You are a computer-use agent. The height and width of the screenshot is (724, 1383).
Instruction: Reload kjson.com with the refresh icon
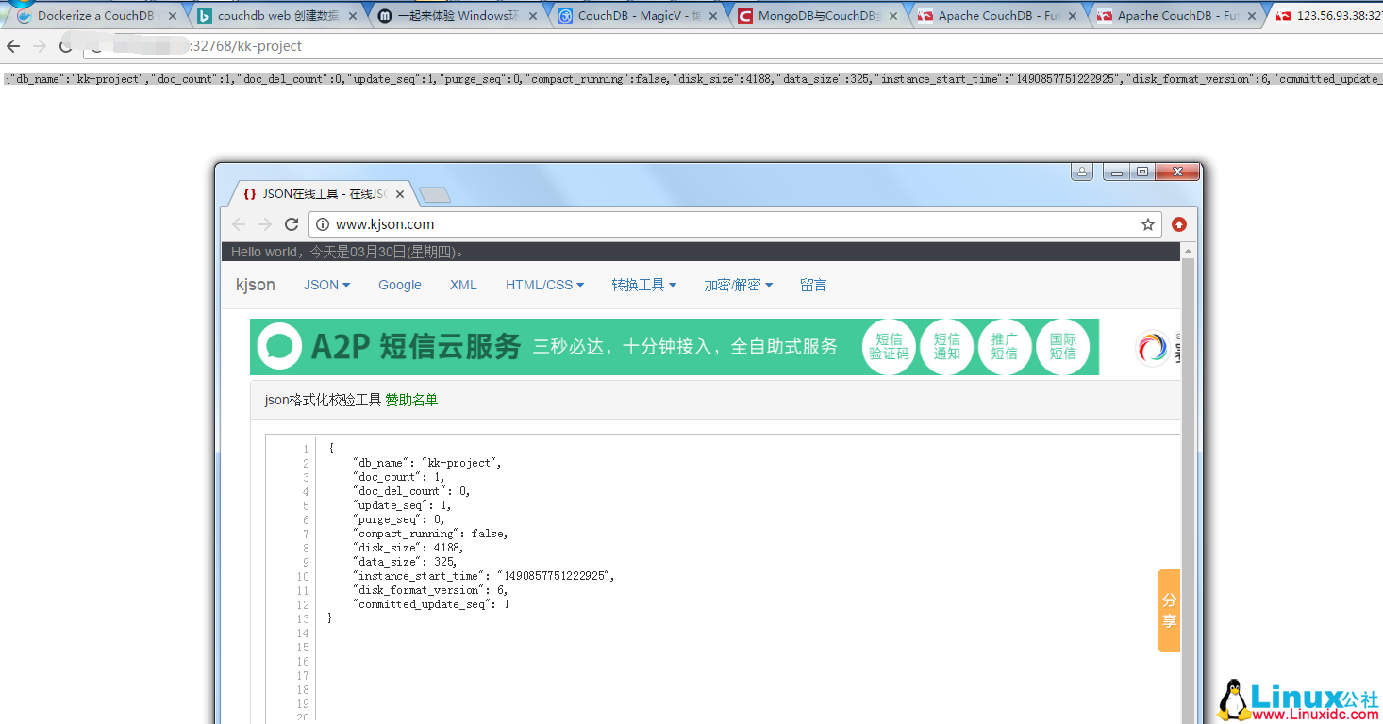(291, 224)
